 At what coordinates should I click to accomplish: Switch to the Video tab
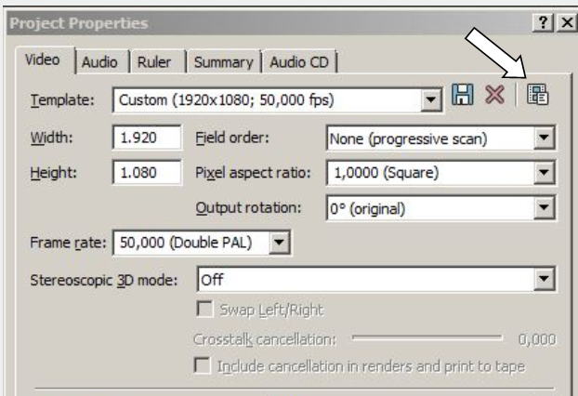tap(43, 60)
